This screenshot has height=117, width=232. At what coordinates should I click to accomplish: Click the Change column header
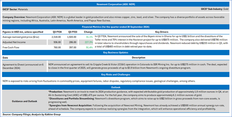tap(88, 32)
